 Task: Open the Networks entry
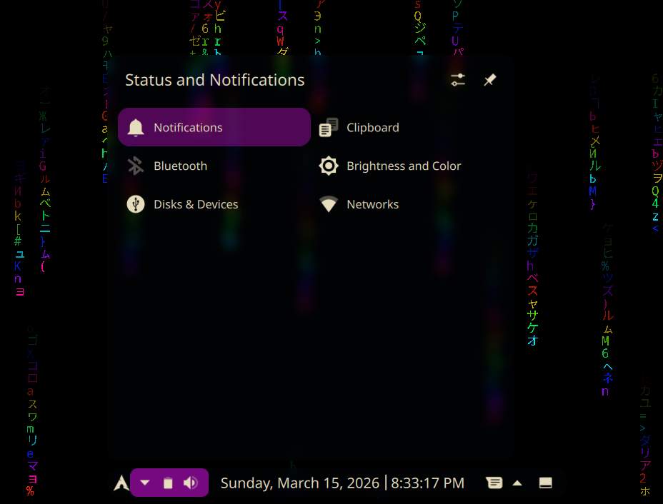(x=372, y=205)
